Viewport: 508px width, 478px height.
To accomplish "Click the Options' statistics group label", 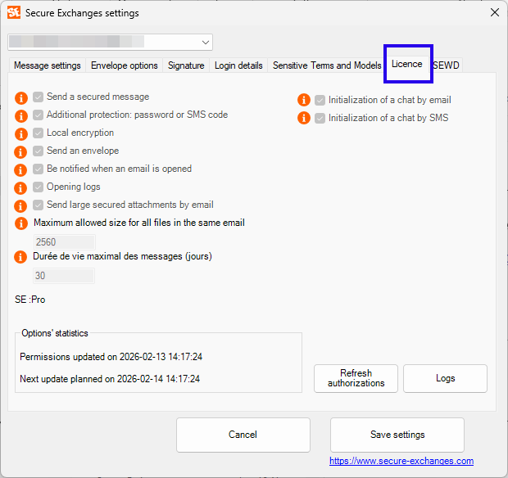I will click(x=55, y=333).
